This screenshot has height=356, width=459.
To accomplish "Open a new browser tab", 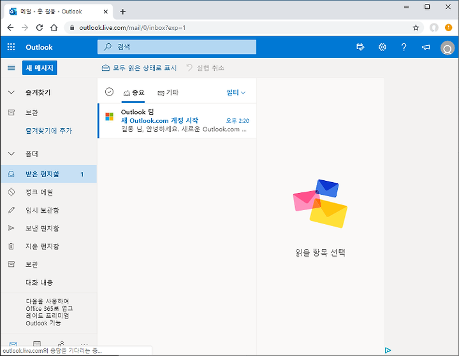I will (x=123, y=11).
